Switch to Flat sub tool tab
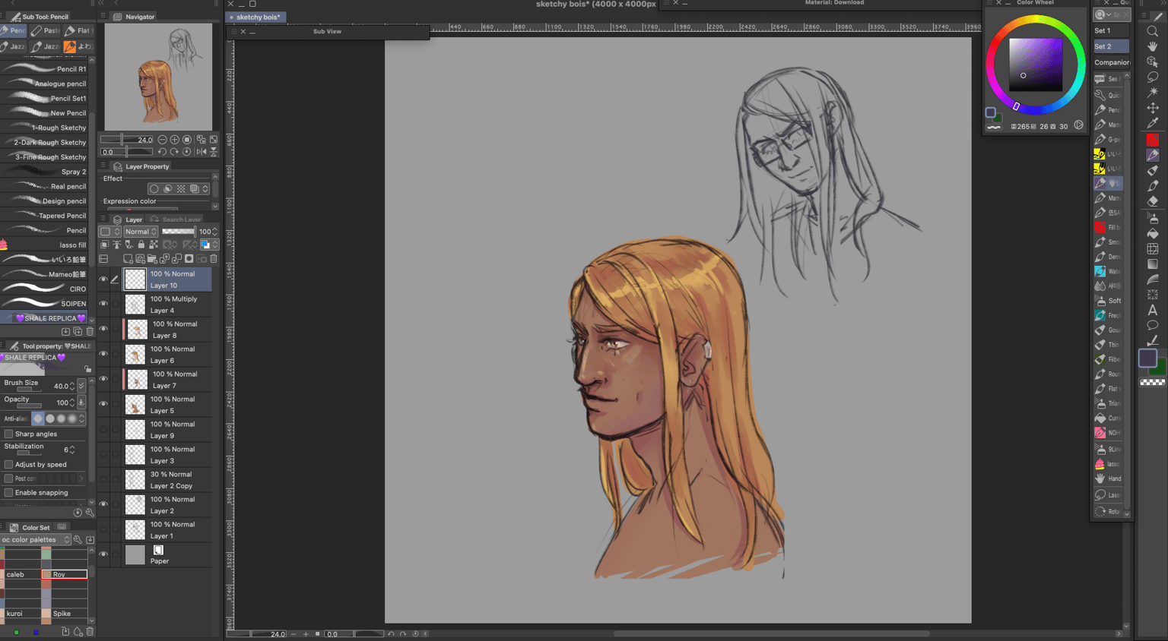 78,30
